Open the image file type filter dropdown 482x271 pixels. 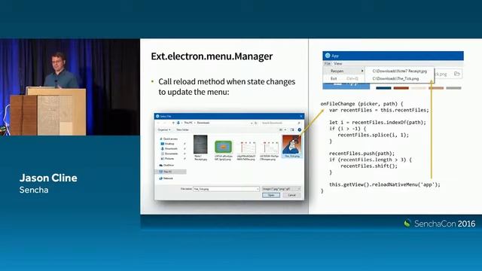point(281,189)
